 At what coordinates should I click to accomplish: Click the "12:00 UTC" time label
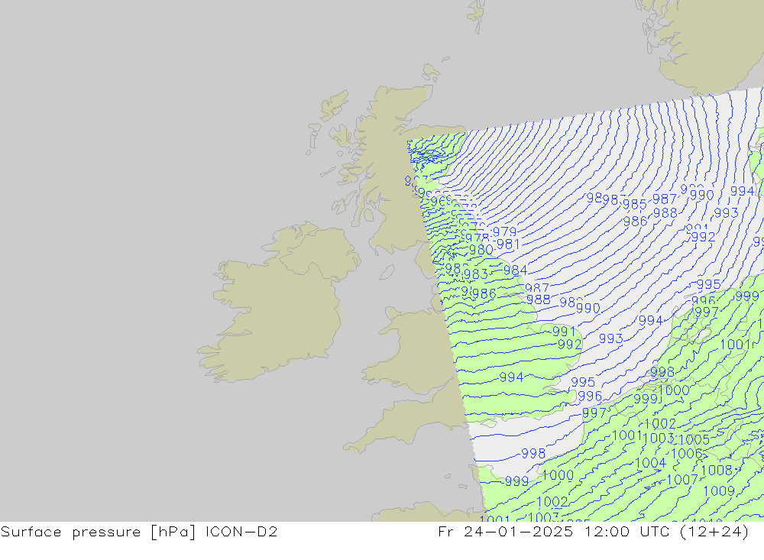pos(627,531)
